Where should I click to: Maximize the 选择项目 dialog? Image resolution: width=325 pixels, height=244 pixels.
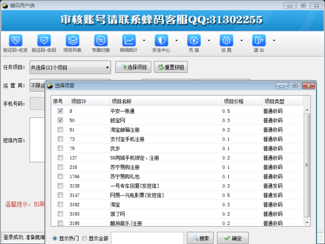click(x=295, y=85)
